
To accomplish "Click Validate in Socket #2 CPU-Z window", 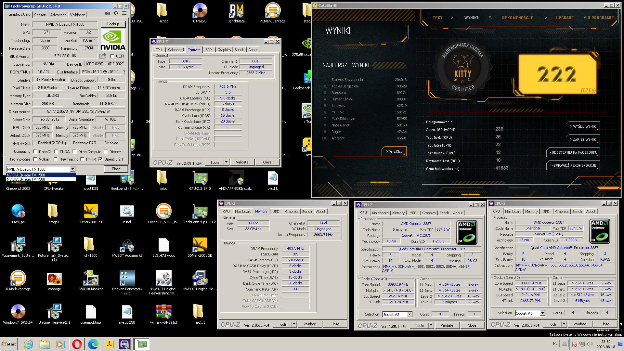I will point(447,325).
